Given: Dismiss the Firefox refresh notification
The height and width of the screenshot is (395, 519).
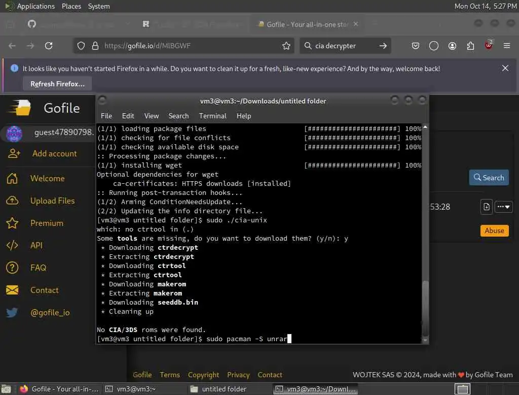Looking at the screenshot, I should point(505,69).
